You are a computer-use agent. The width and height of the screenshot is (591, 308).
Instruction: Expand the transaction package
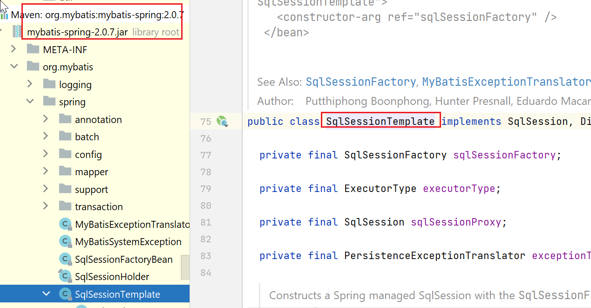click(46, 206)
